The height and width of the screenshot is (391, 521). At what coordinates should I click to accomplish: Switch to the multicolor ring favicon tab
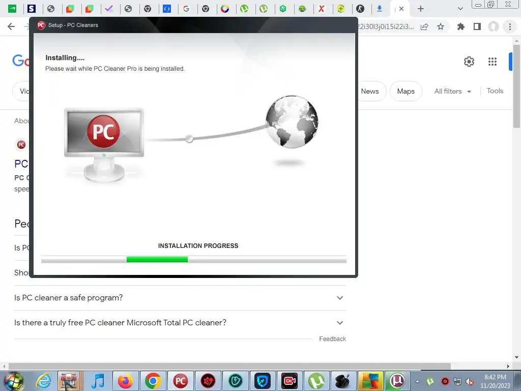click(225, 9)
